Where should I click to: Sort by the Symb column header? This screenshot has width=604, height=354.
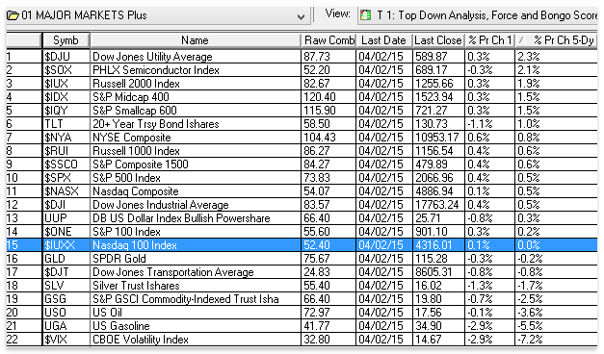[x=66, y=40]
